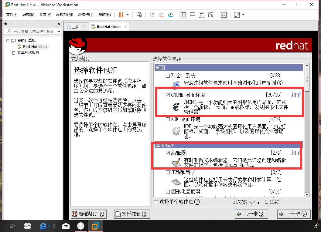Proceed with 下一步(N) button
The image size is (321, 232).
click(294, 214)
